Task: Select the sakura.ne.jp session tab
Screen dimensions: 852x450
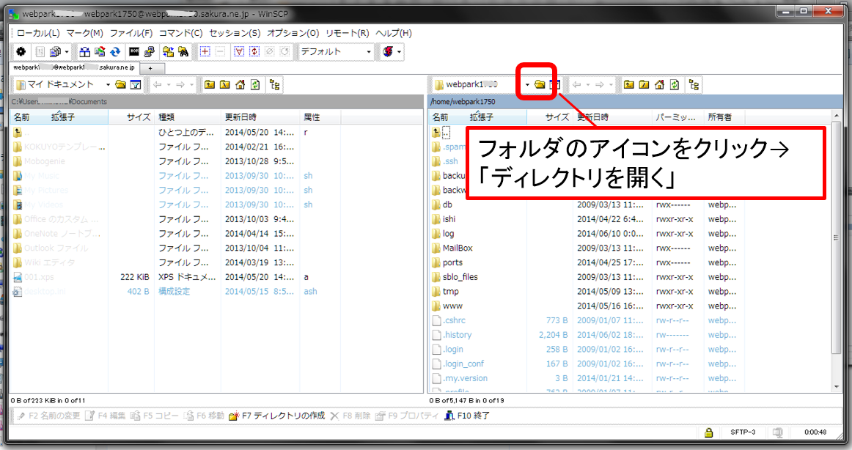Action: click(75, 68)
